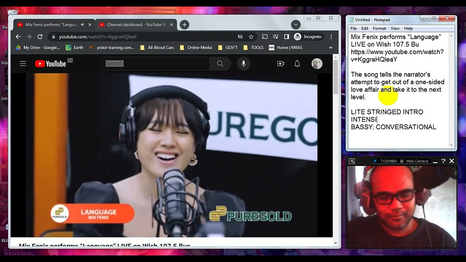Image resolution: width=466 pixels, height=262 pixels.
Task: Open the Earth bookmark
Action: click(75, 47)
